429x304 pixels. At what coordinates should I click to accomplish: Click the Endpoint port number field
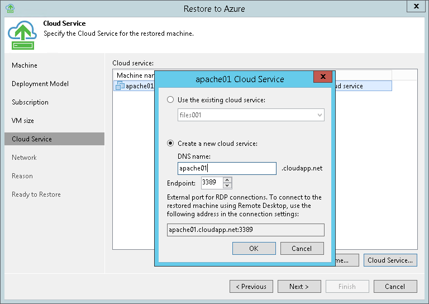(x=211, y=183)
